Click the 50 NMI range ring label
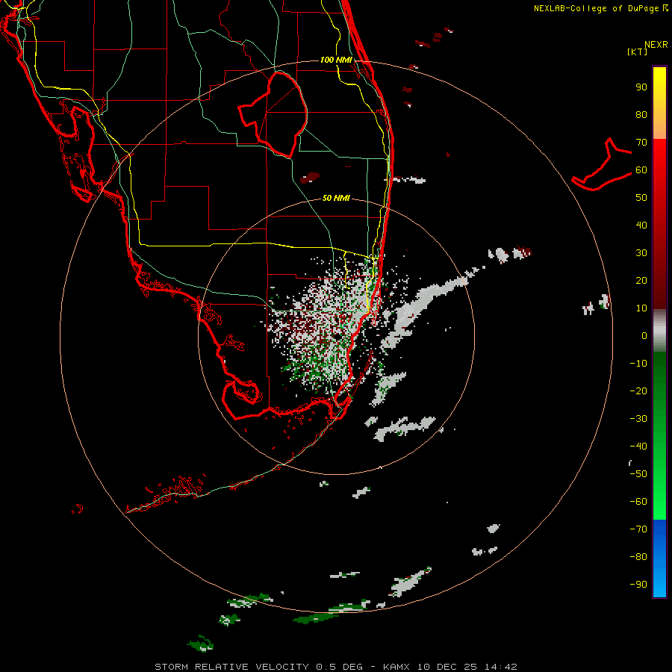 336,198
